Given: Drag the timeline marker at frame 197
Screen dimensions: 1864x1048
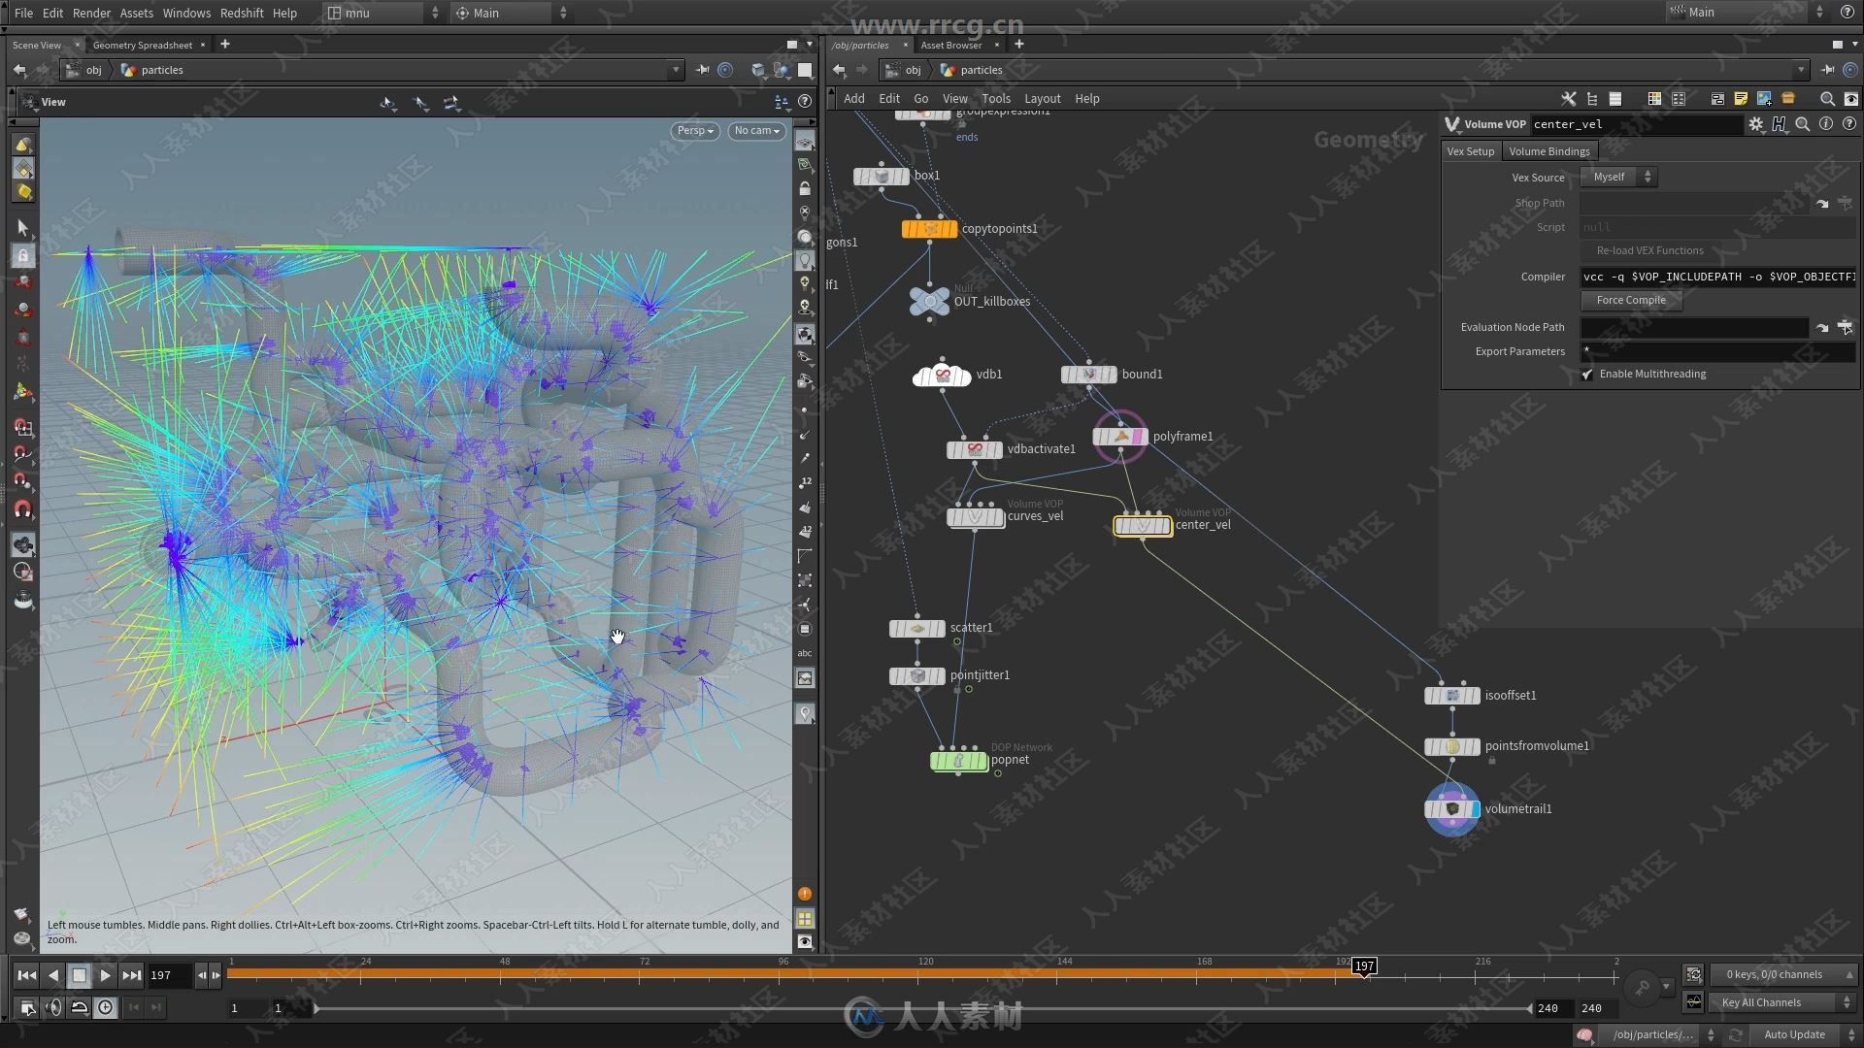Looking at the screenshot, I should point(1365,966).
